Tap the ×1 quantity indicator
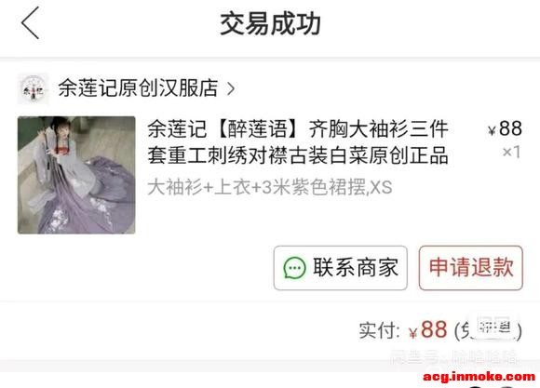 click(x=511, y=152)
